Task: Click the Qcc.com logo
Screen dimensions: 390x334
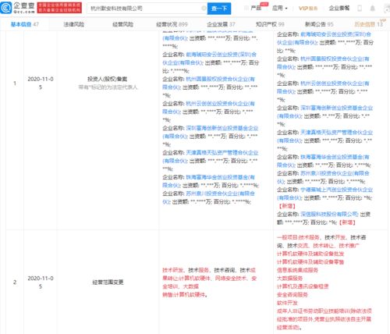Action: tap(18, 8)
